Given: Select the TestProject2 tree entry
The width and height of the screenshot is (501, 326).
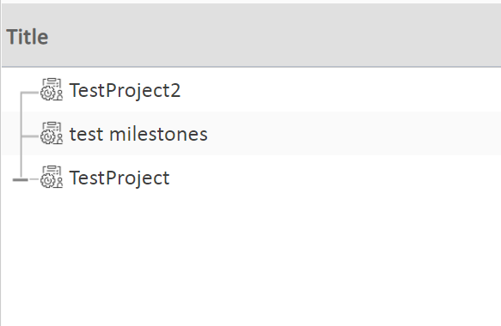Looking at the screenshot, I should [125, 90].
